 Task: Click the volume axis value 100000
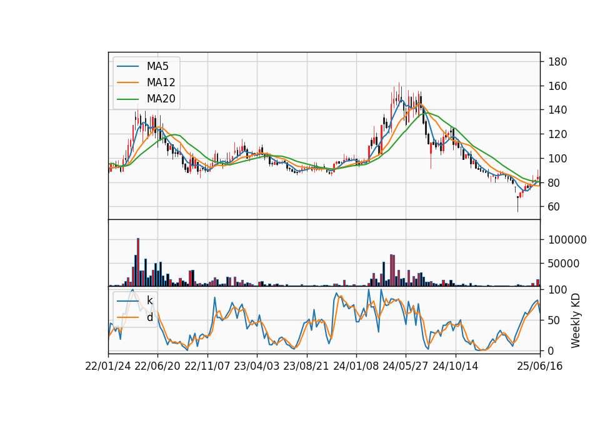[567, 240]
